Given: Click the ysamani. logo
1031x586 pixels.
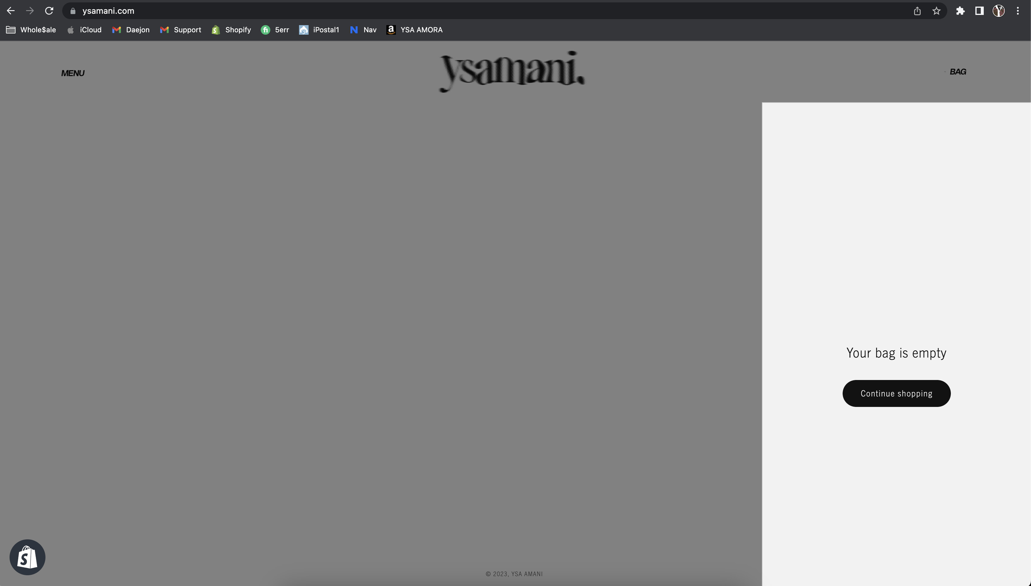Looking at the screenshot, I should click(x=512, y=72).
